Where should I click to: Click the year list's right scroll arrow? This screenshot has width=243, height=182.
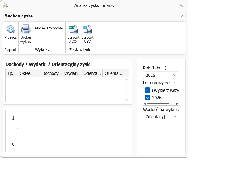pos(177,103)
